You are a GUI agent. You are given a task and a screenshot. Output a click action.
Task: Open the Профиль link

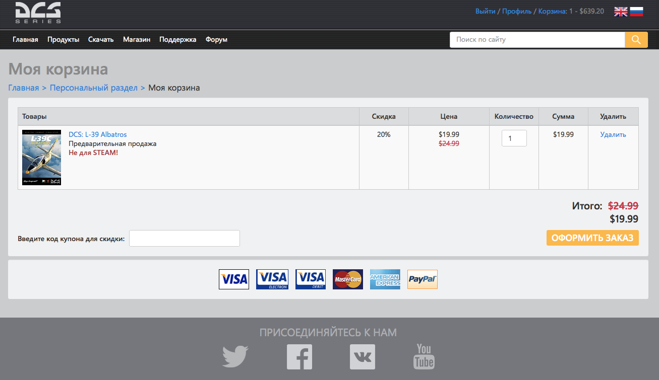pyautogui.click(x=517, y=11)
